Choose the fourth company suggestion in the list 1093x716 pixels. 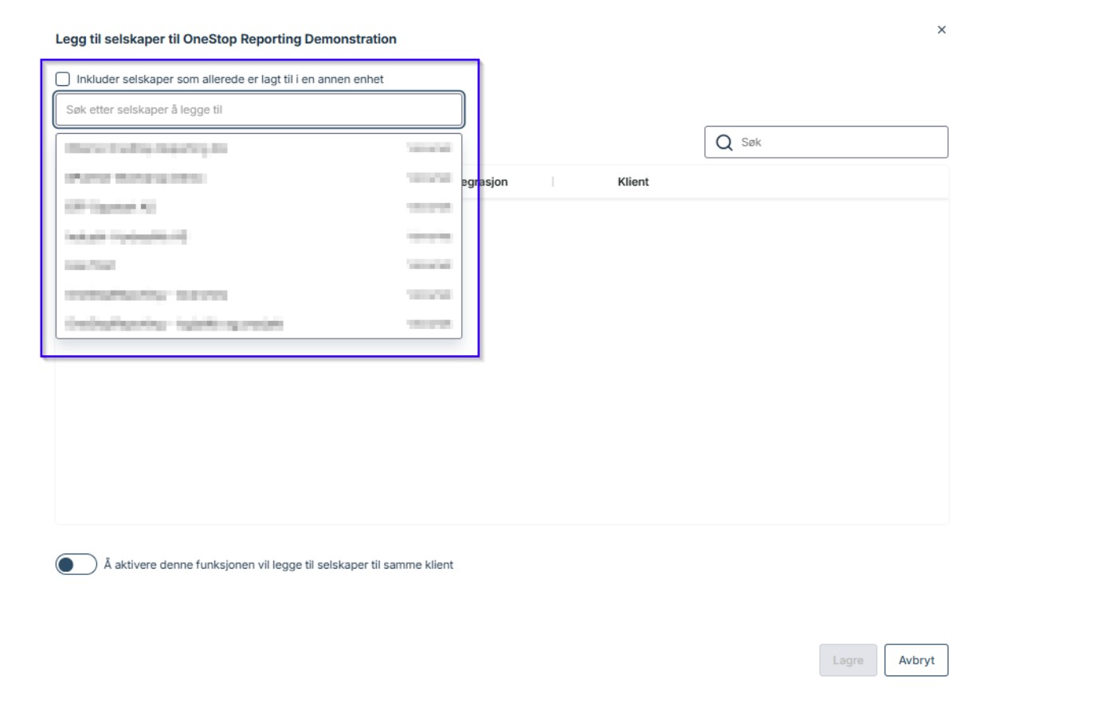(x=258, y=237)
